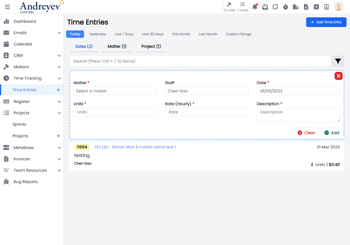Viewport: 350px width, 245px height.
Task: Open the user profile avatar
Action: pyautogui.click(x=338, y=7)
